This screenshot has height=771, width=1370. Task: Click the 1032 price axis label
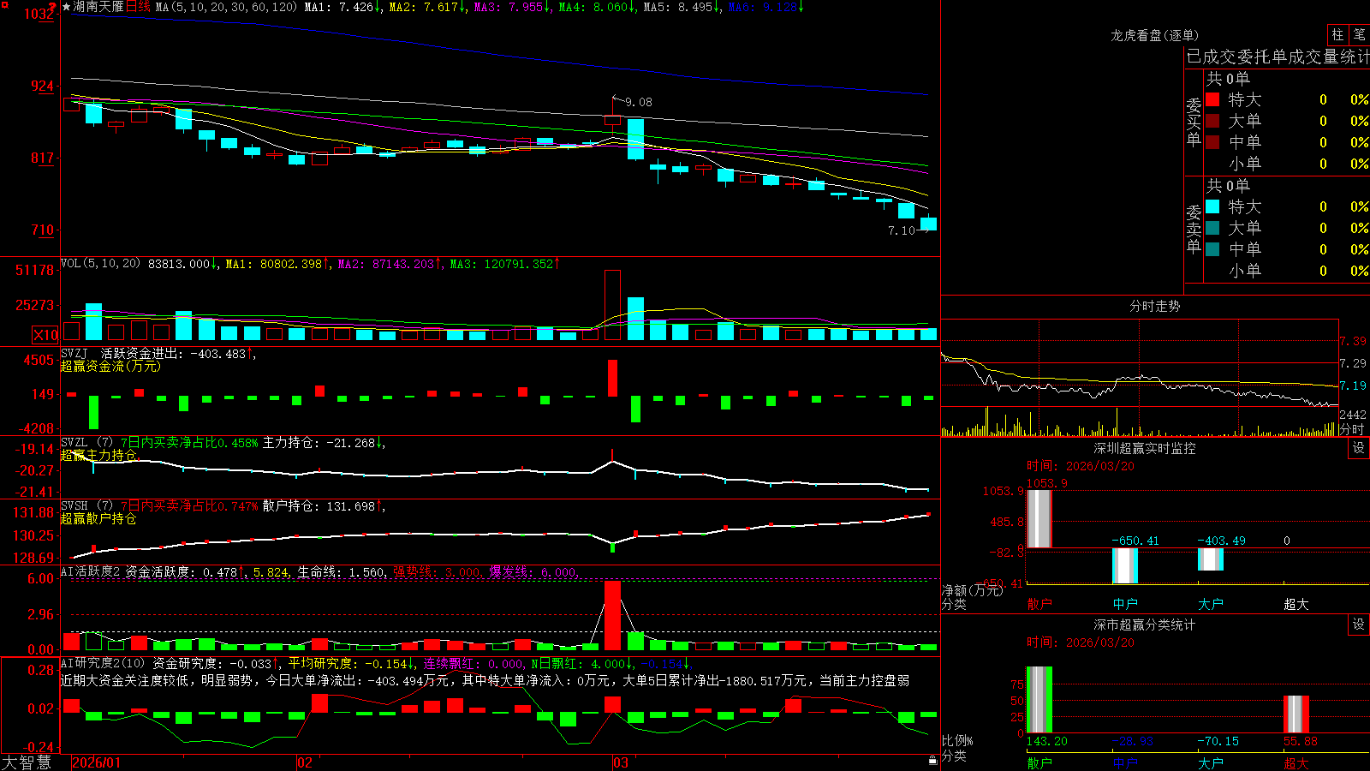click(x=39, y=14)
